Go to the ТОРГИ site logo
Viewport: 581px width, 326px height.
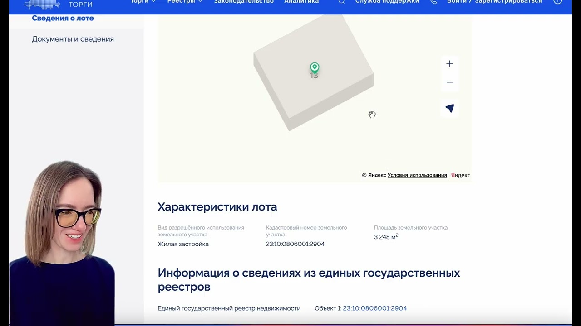pos(58,4)
